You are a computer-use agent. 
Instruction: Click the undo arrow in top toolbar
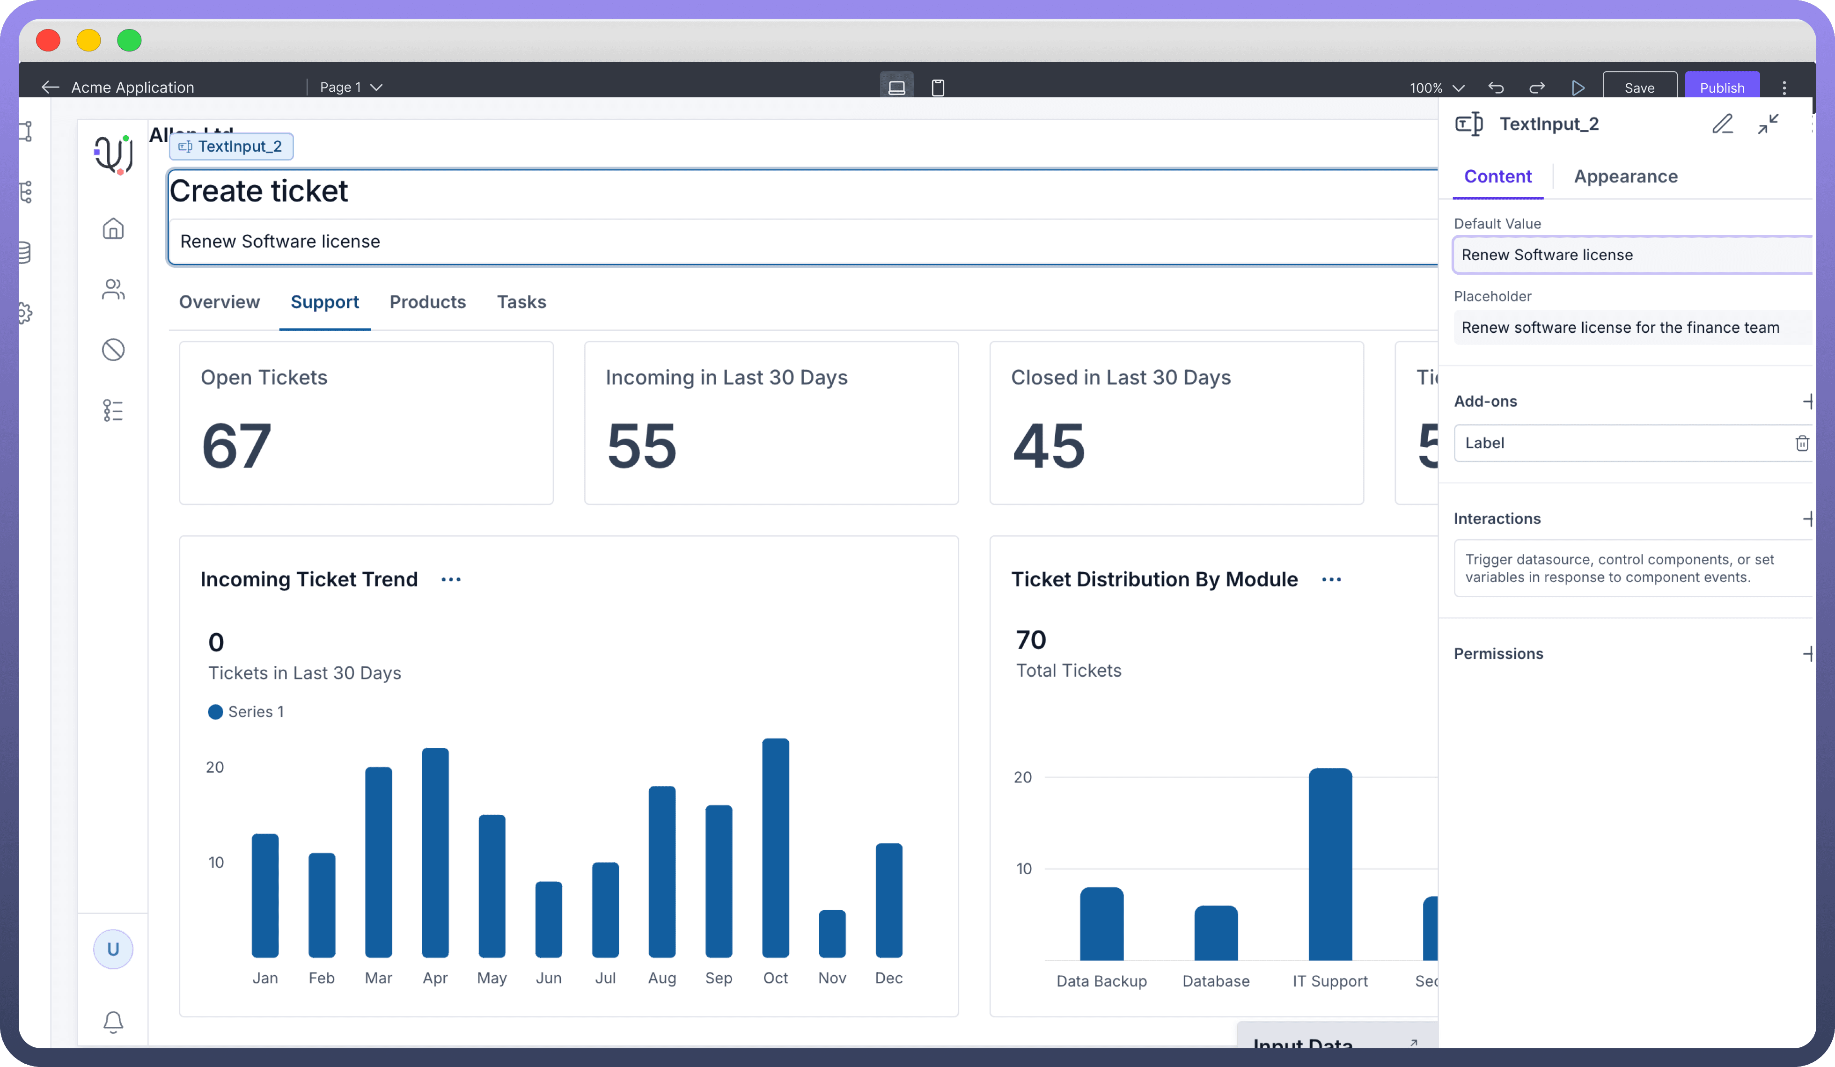[1496, 88]
